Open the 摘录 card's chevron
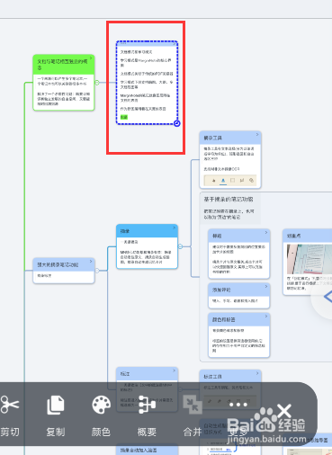 [x=174, y=227]
